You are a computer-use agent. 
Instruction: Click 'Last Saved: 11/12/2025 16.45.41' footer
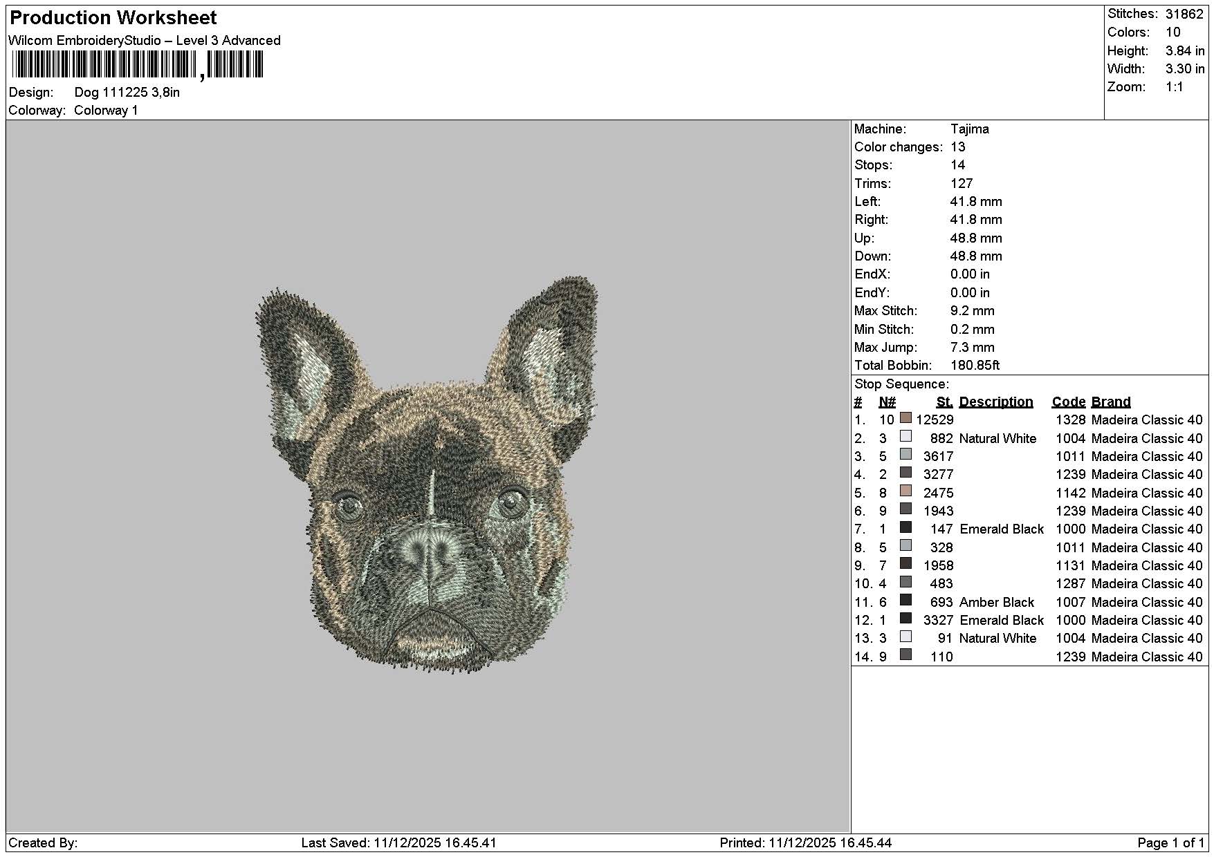click(399, 843)
